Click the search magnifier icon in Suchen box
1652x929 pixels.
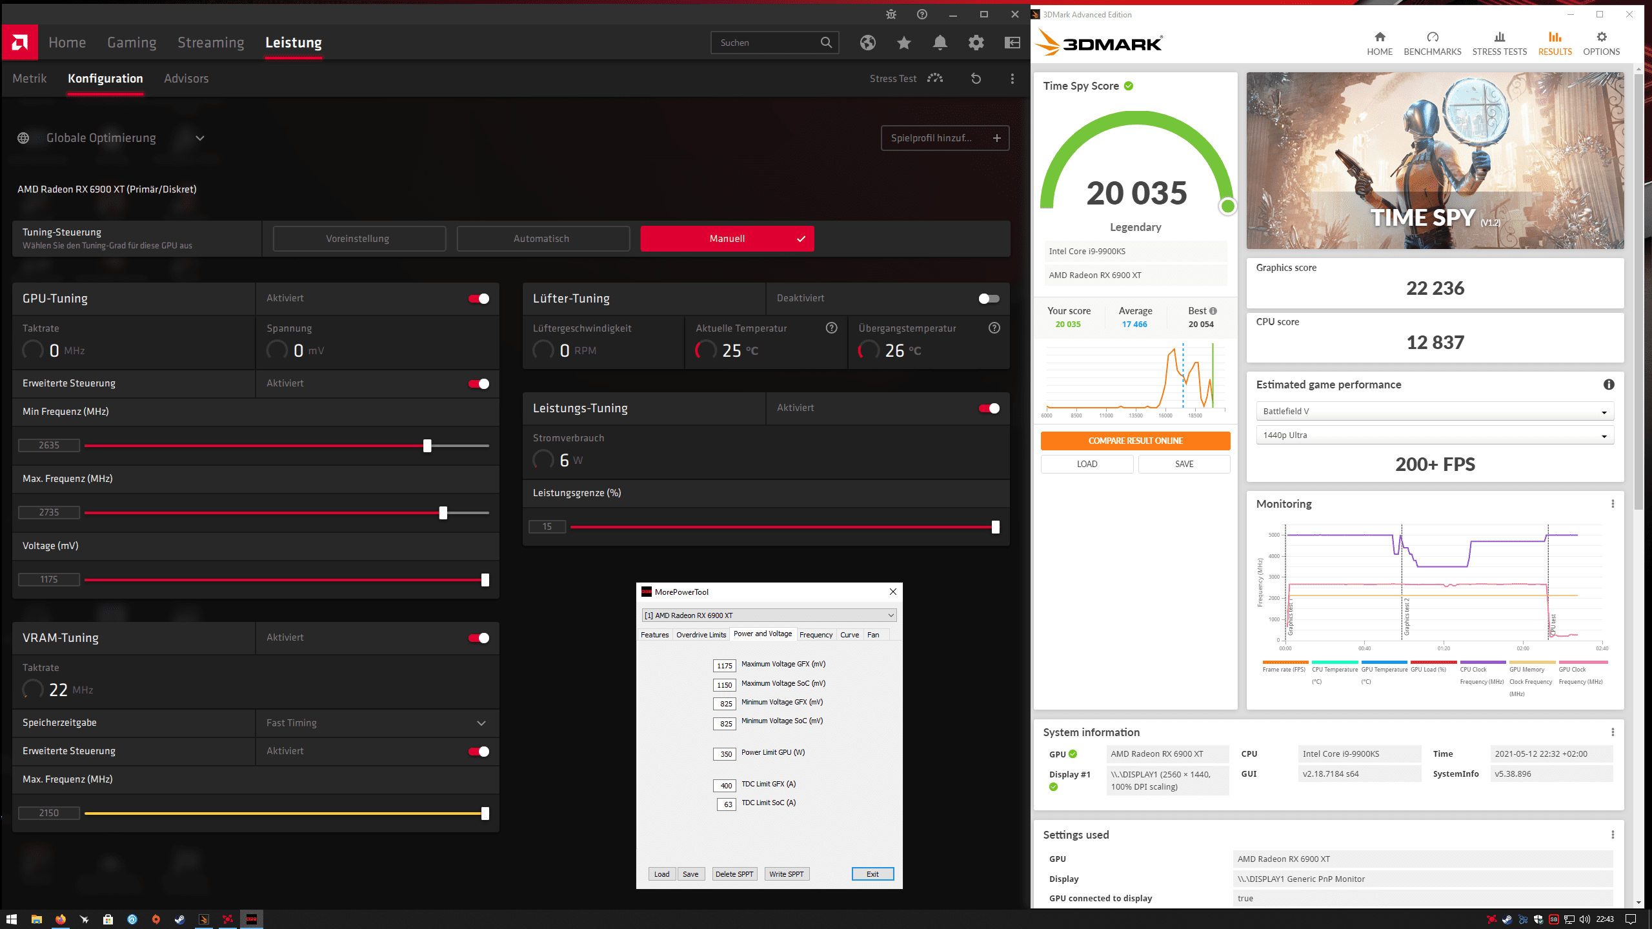point(826,43)
